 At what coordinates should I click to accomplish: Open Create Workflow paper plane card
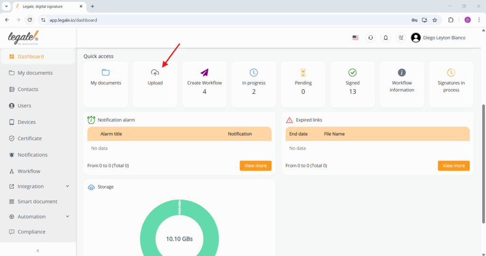pos(204,84)
